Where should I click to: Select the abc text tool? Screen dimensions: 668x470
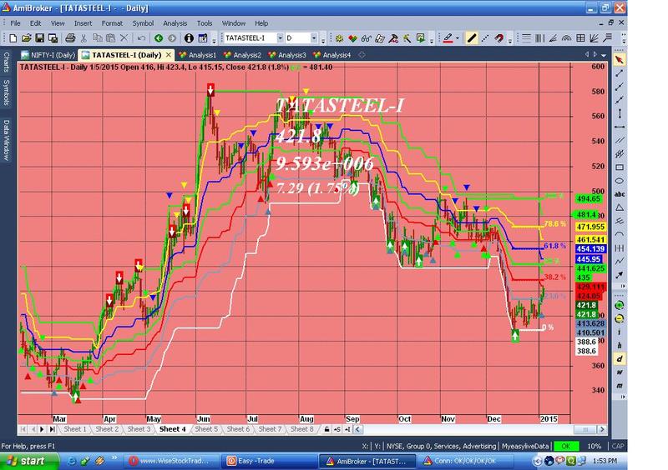point(620,194)
